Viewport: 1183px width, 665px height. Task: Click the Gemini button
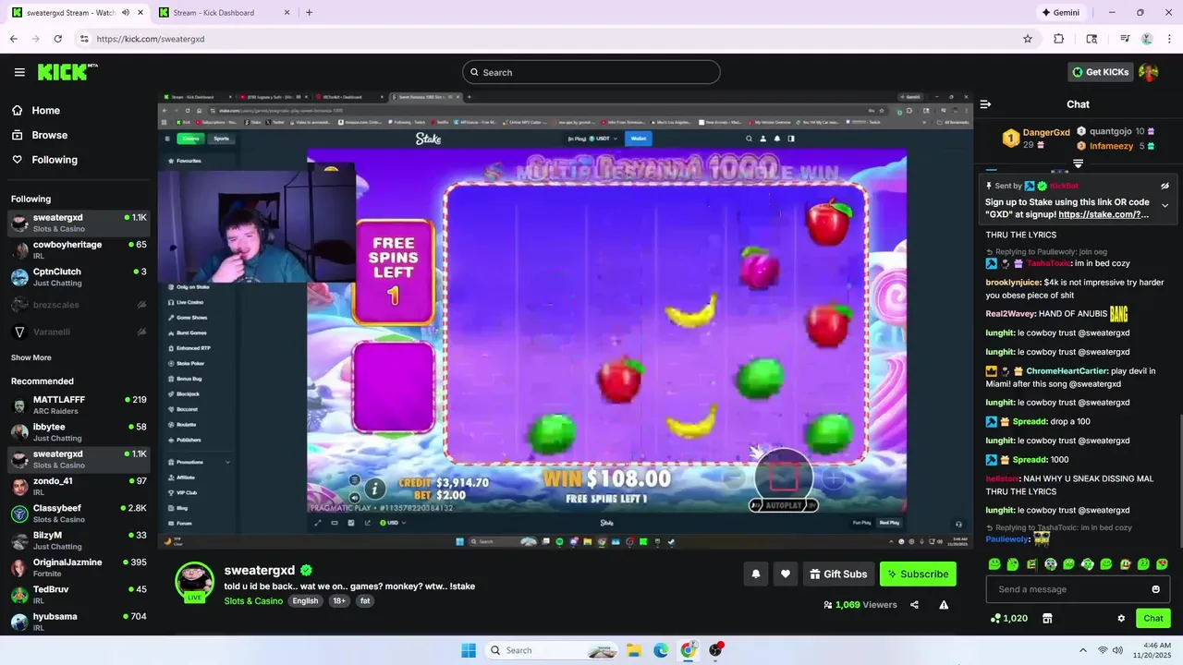tap(1060, 13)
